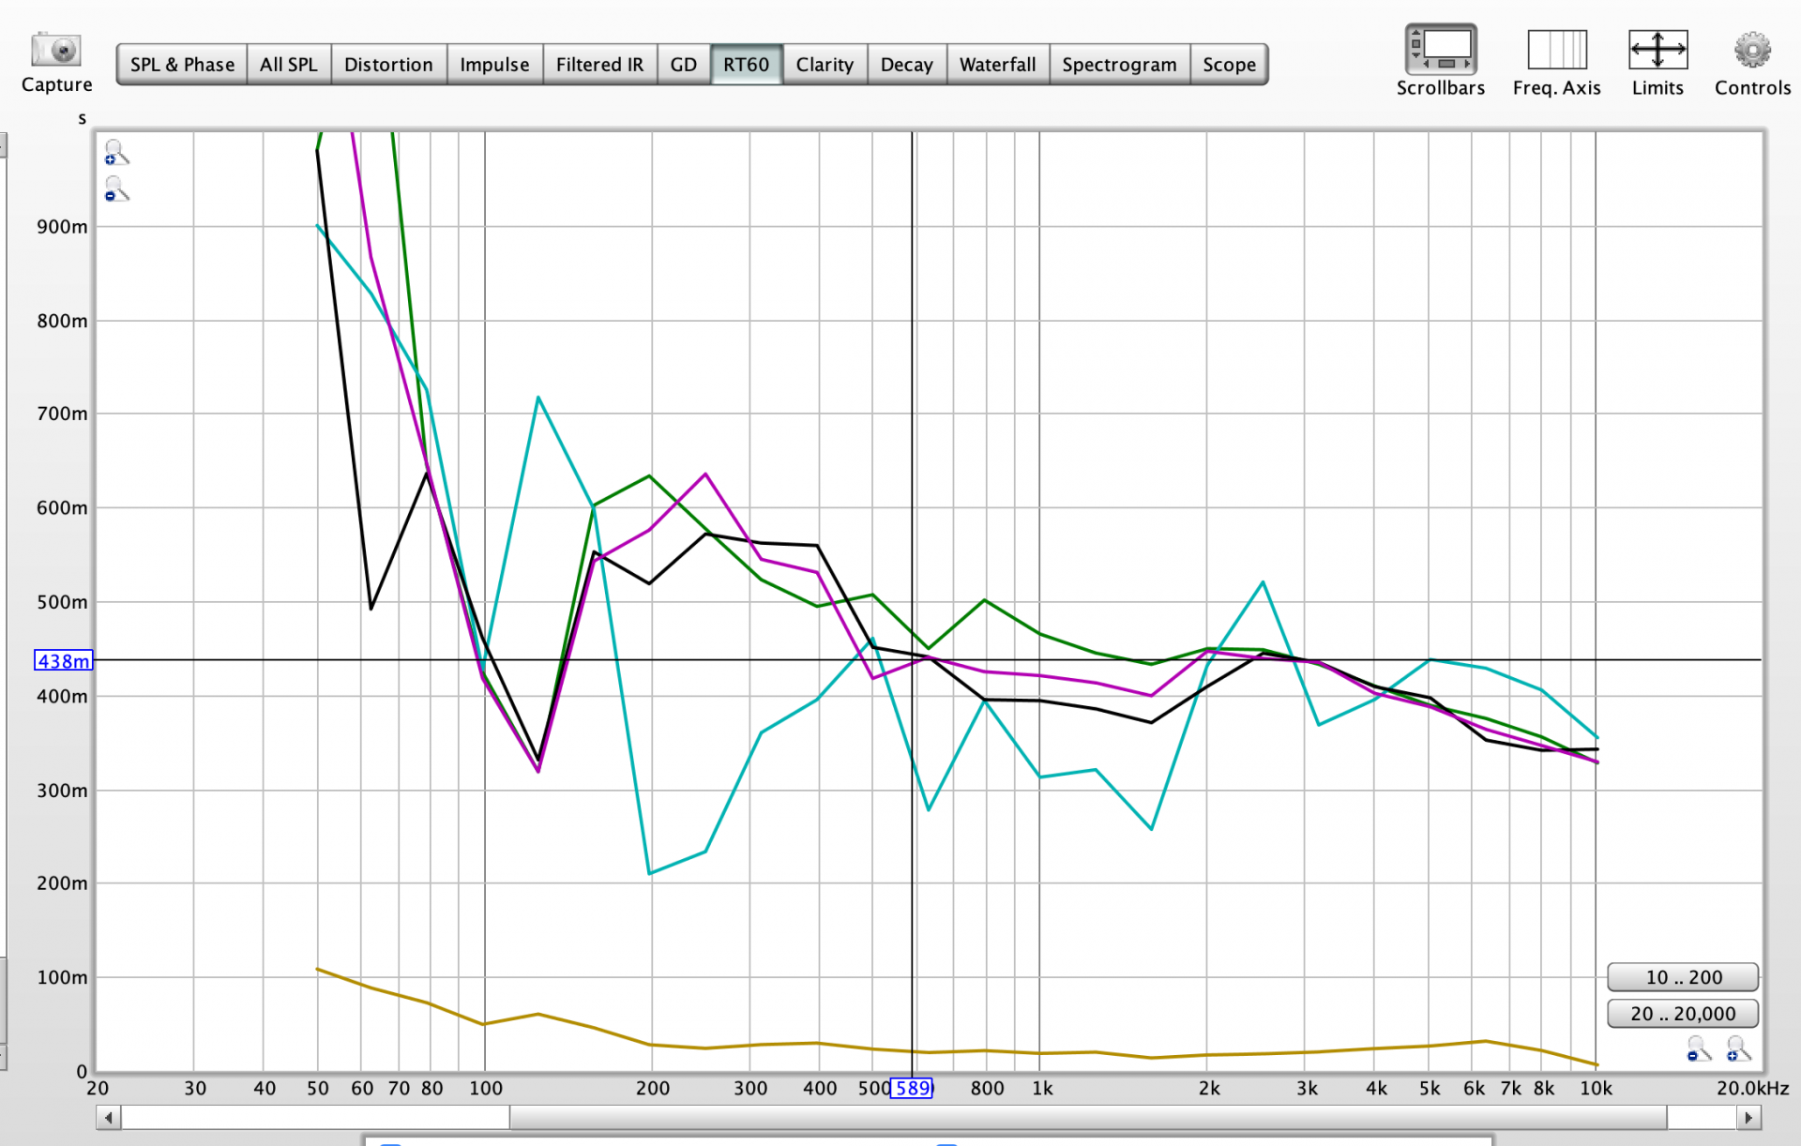
Task: Switch to the Impulse tab
Action: [x=494, y=65]
